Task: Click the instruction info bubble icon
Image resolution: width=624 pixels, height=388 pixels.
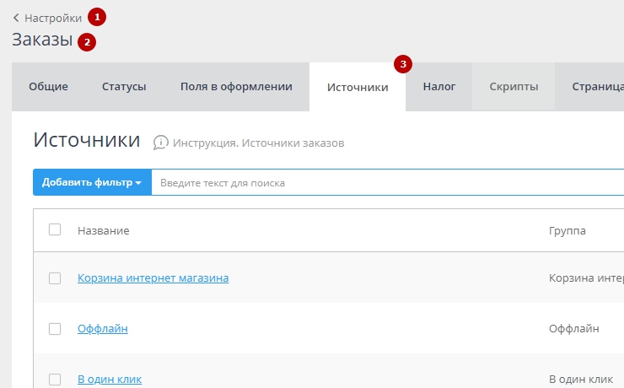Action: pyautogui.click(x=160, y=143)
